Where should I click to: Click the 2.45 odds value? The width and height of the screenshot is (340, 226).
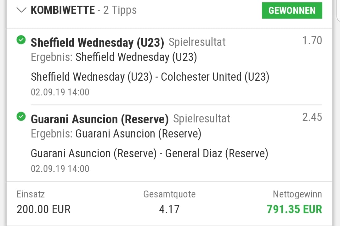click(x=312, y=117)
